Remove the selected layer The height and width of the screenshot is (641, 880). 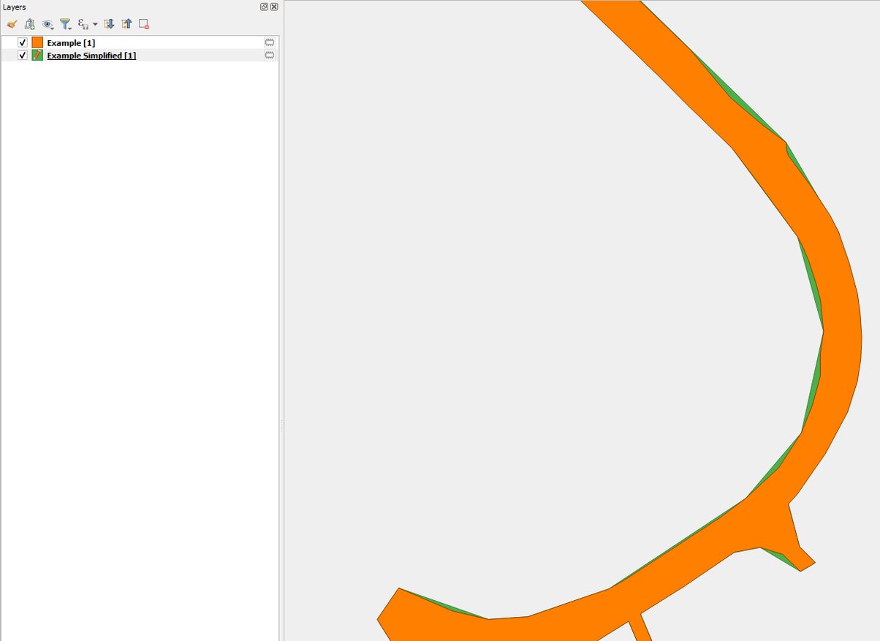(143, 24)
